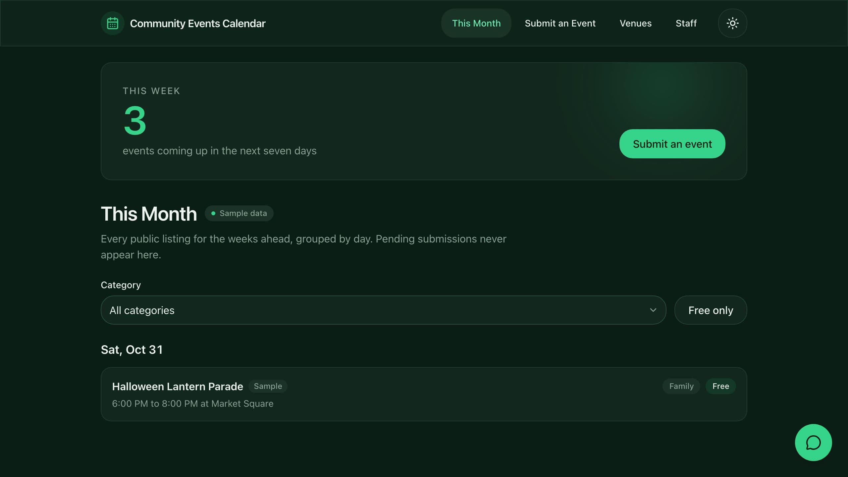Click the Category field label
Image resolution: width=848 pixels, height=477 pixels.
121,285
